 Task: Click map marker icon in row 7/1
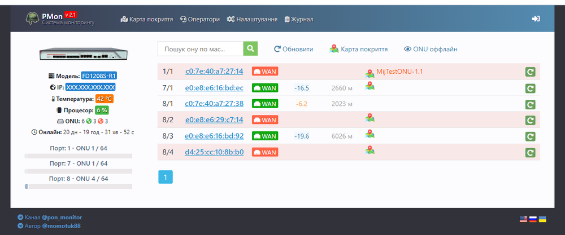point(370,86)
